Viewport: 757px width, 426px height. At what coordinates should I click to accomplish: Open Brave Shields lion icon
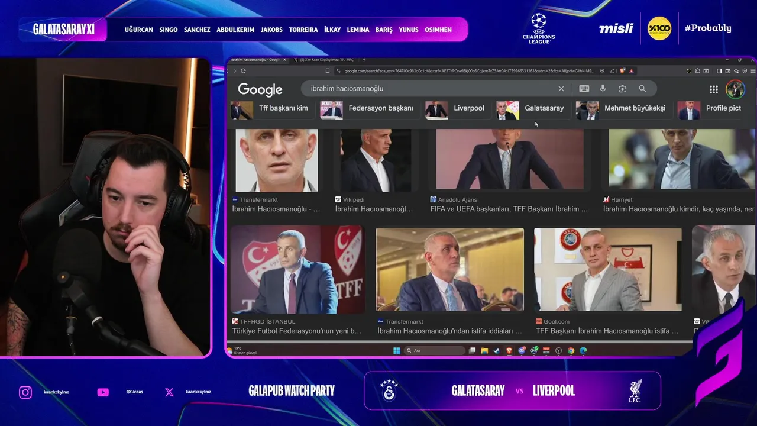[x=623, y=70]
